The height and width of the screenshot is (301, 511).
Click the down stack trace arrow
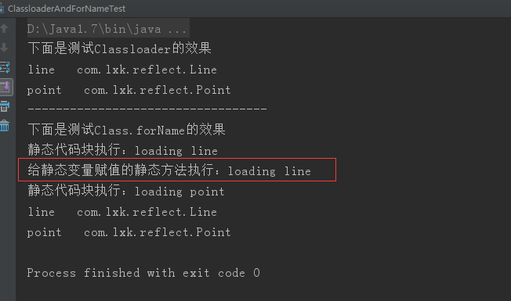pos(4,48)
